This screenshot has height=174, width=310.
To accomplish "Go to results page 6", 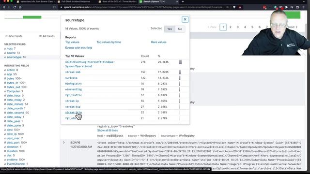I will click(x=260, y=27).
